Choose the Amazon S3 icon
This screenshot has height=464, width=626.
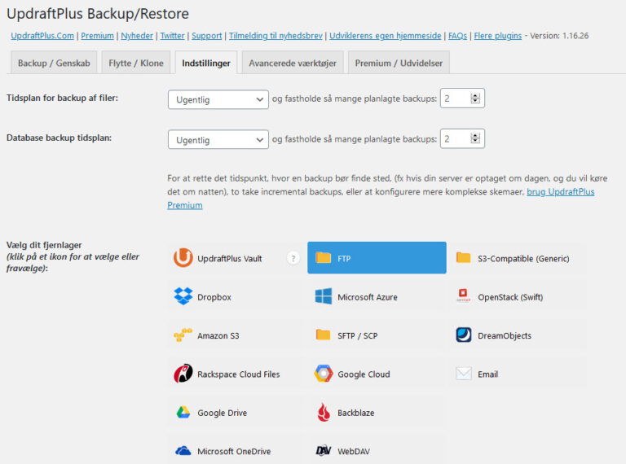tap(183, 335)
